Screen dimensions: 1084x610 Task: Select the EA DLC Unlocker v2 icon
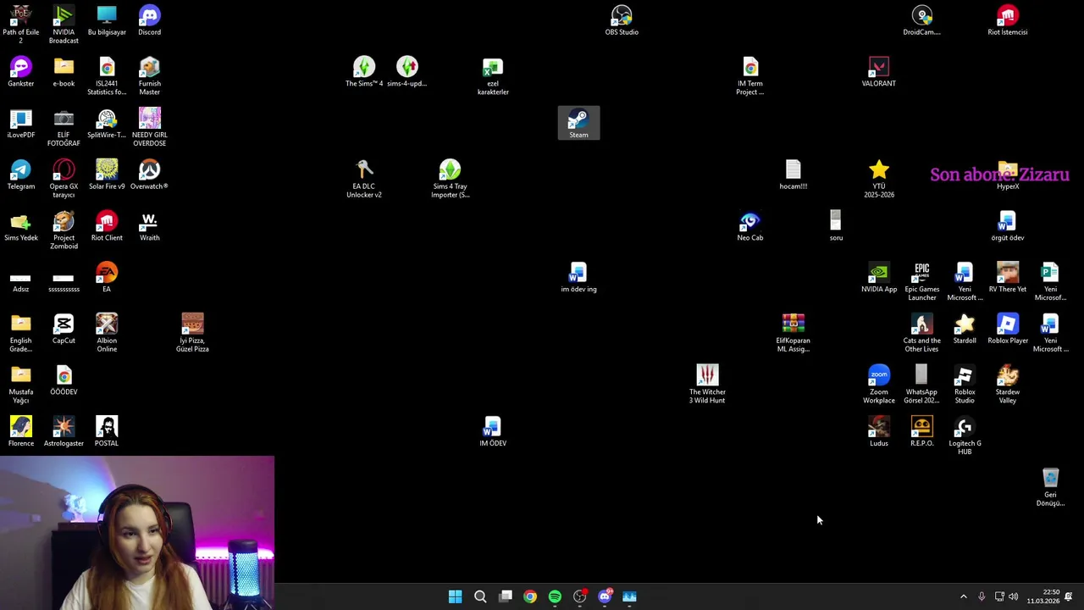click(x=363, y=179)
